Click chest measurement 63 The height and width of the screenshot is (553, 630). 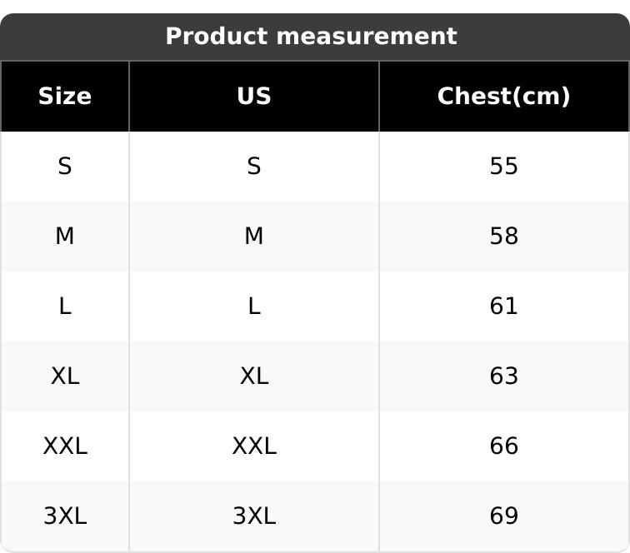tap(503, 376)
